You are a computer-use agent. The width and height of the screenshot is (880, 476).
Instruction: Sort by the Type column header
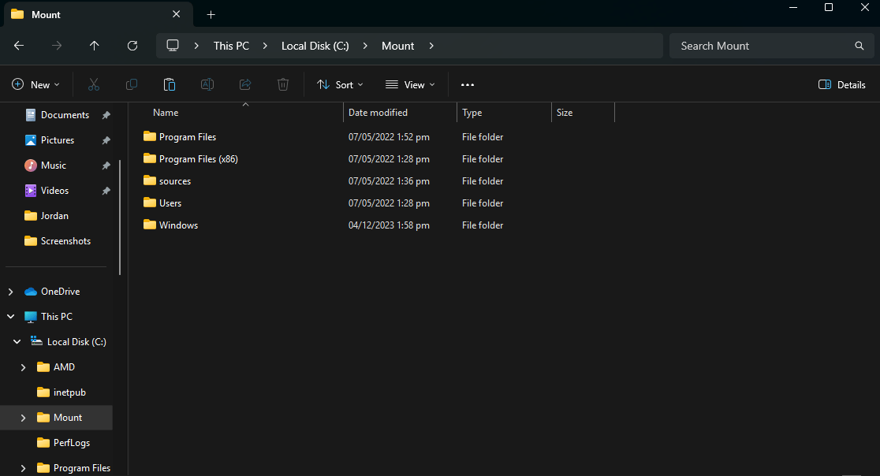(472, 113)
